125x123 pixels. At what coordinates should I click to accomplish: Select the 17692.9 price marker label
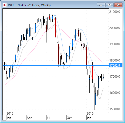(116, 66)
